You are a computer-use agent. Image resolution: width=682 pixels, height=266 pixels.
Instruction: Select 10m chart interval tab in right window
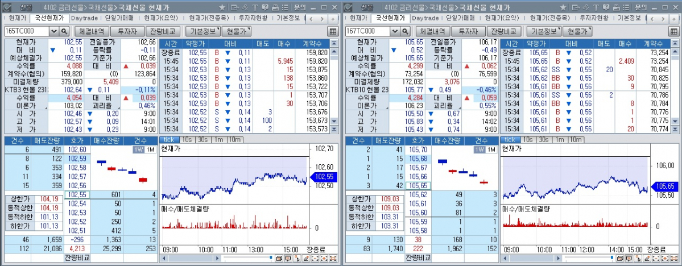coord(576,139)
